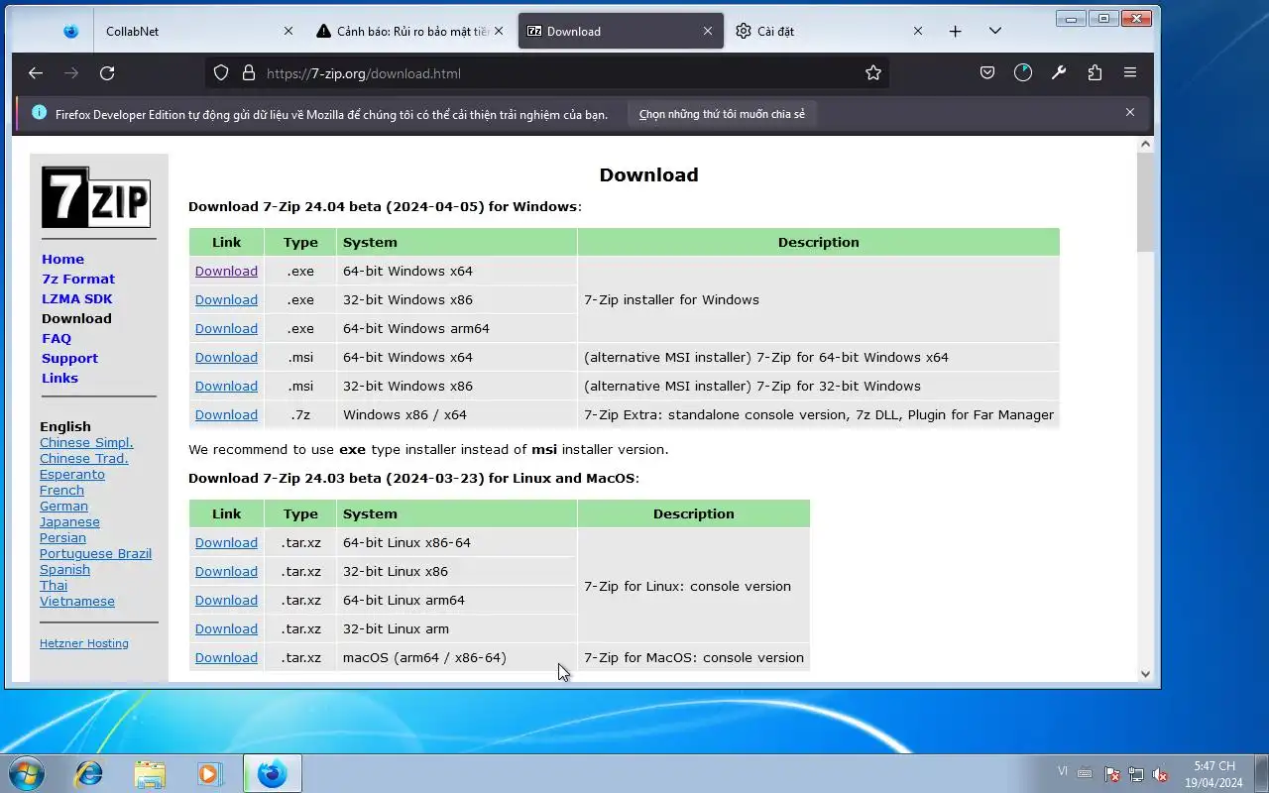This screenshot has height=793, width=1269.
Task: Click the page scrollbar down arrow
Action: 1145,673
